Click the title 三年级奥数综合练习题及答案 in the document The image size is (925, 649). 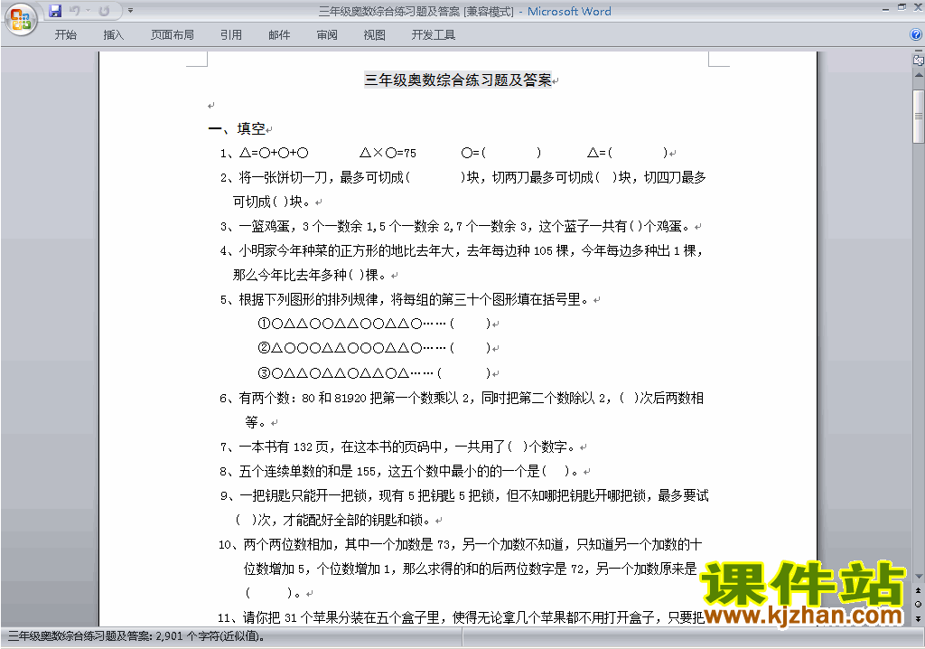(x=458, y=80)
